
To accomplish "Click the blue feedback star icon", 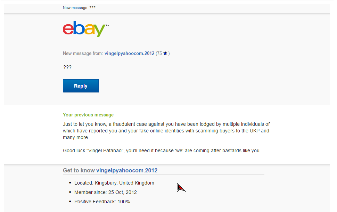I will (165, 53).
